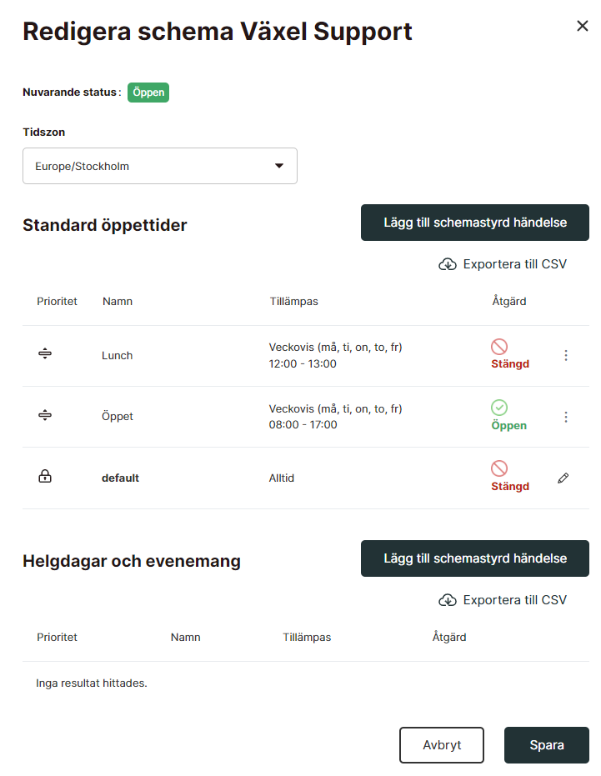
Task: Click the drag handle for Öppet row
Action: pos(45,415)
